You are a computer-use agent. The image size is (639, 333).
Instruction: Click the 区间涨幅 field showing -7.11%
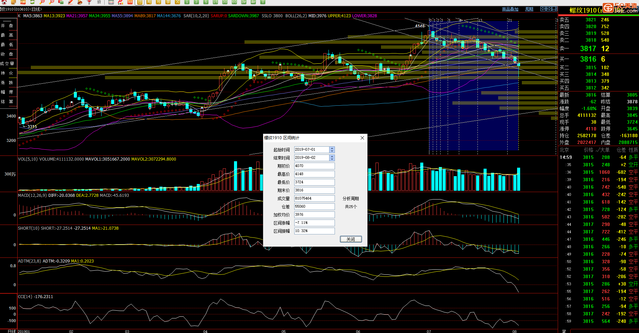314,223
